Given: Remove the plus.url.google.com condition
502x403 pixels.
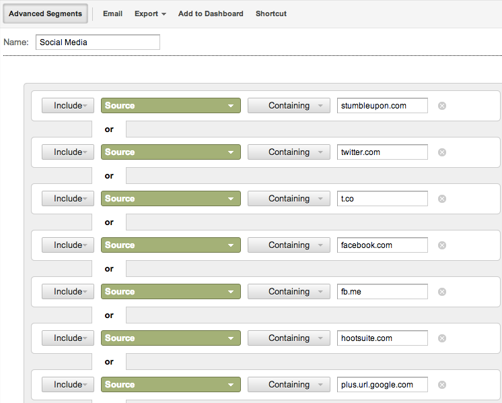Looking at the screenshot, I should tap(442, 385).
